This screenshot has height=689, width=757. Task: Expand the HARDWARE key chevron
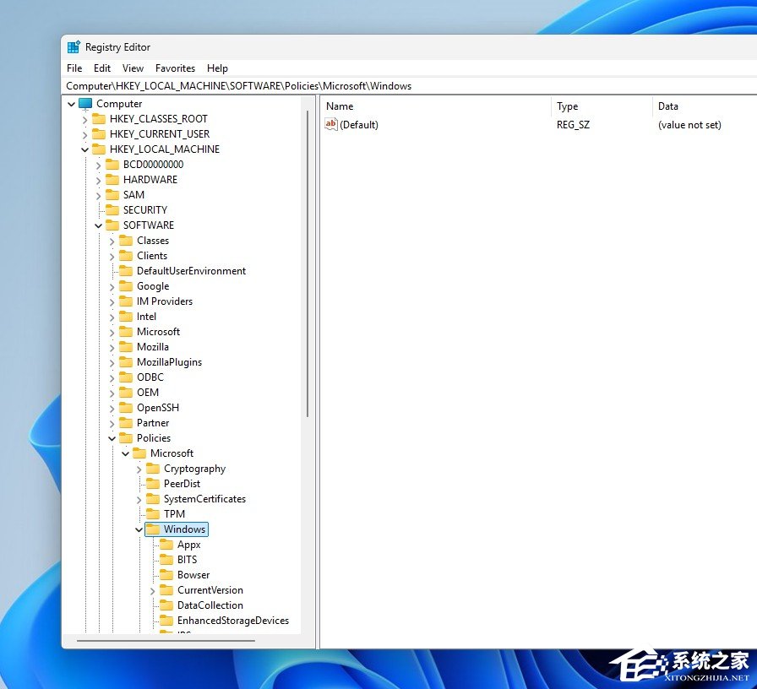[99, 180]
